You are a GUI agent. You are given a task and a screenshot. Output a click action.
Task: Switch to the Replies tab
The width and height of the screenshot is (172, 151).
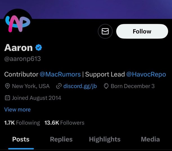tap(61, 139)
